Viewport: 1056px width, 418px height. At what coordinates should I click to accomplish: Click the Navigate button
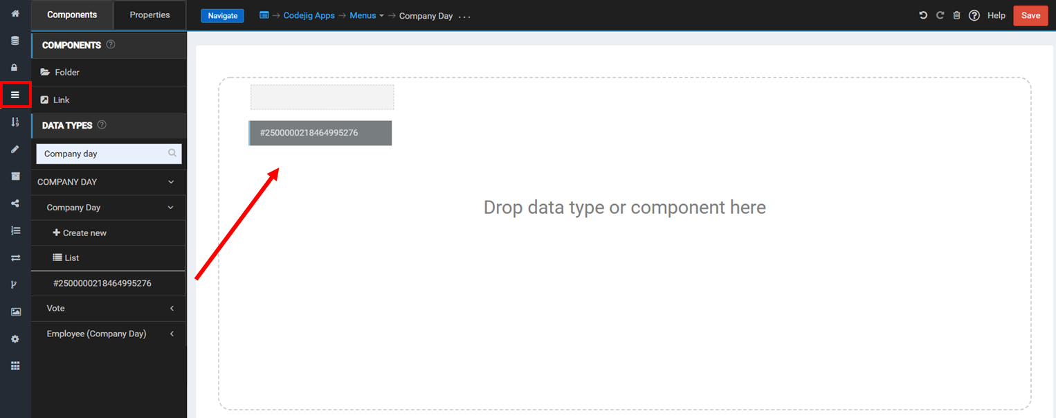click(222, 15)
